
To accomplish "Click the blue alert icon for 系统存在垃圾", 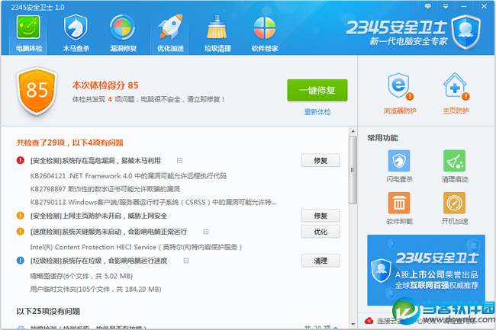I will 21,261.
